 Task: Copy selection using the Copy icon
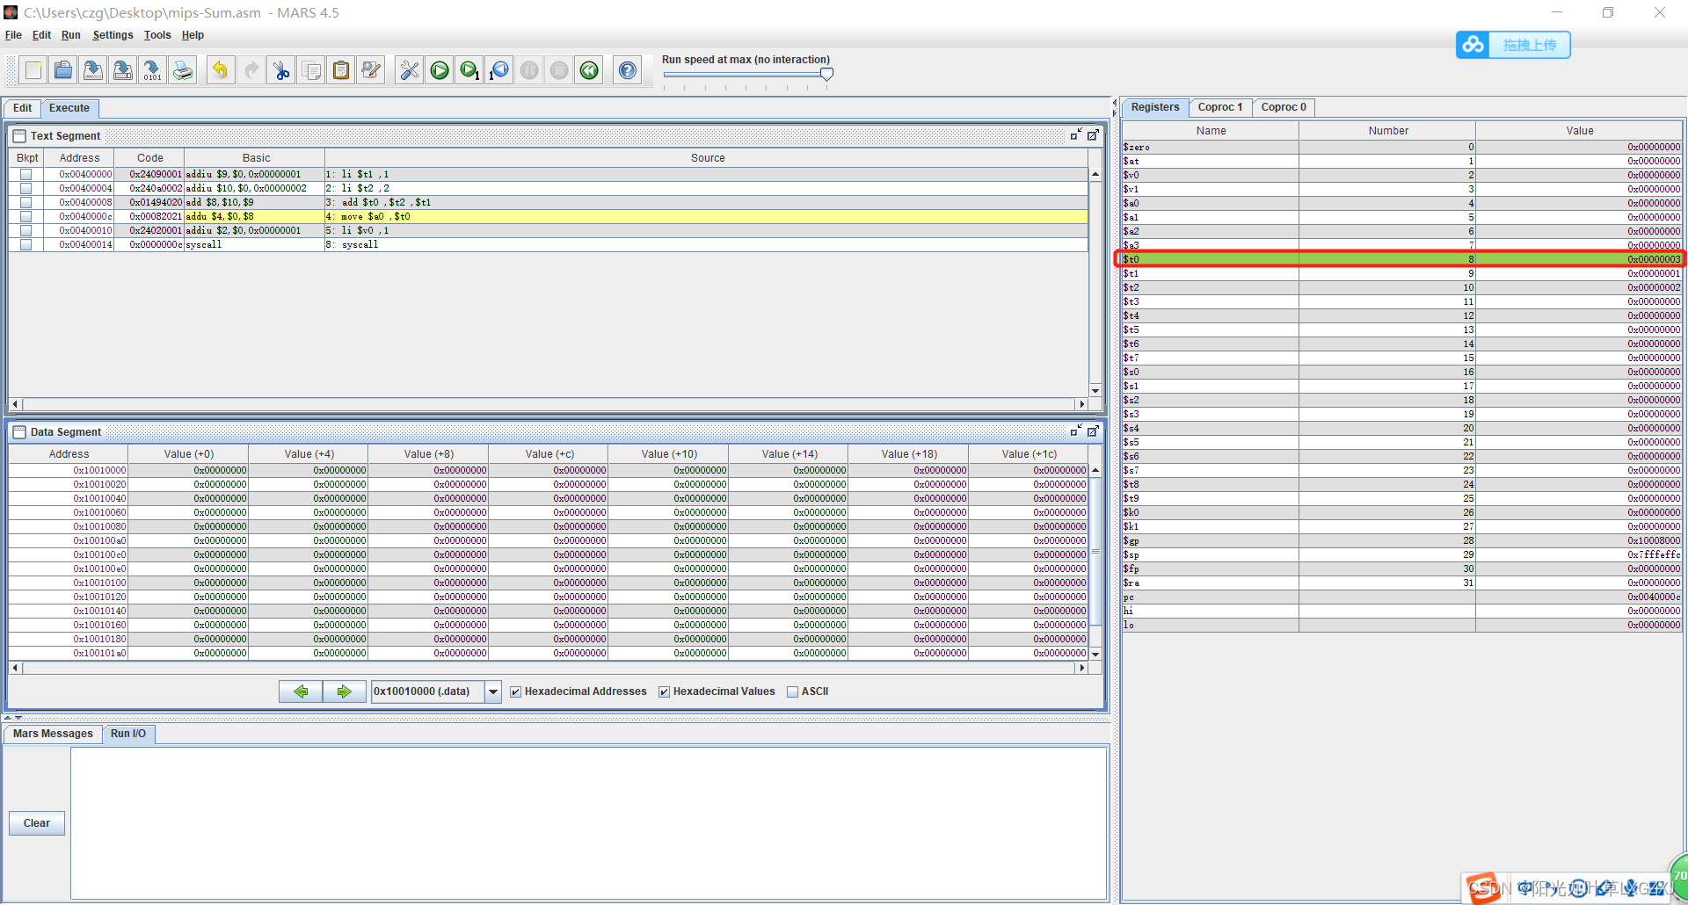[311, 70]
